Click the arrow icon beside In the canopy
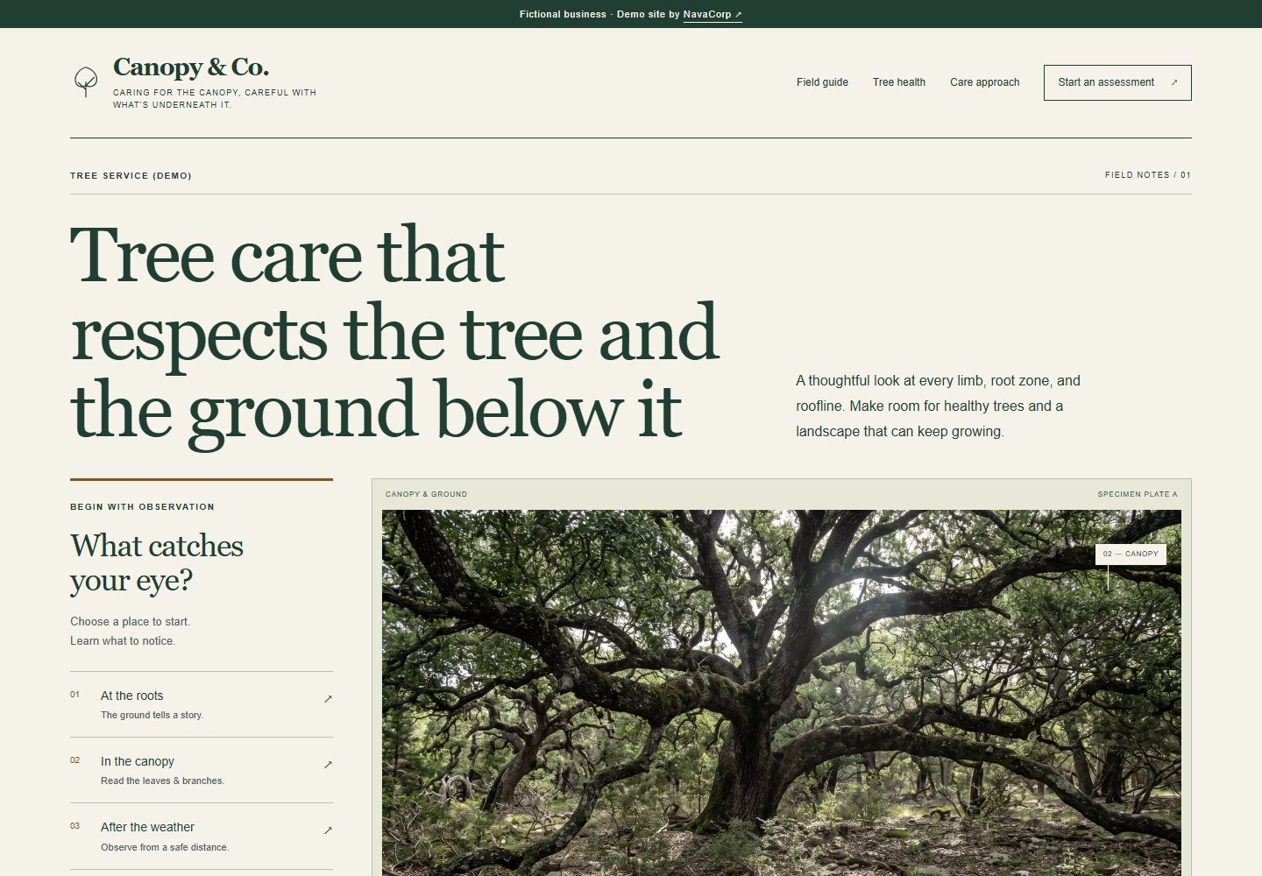Viewport: 1262px width, 876px height. 328,765
